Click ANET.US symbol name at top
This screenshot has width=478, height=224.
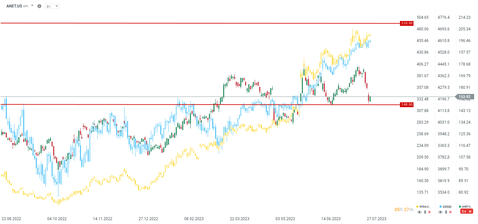pyautogui.click(x=14, y=6)
